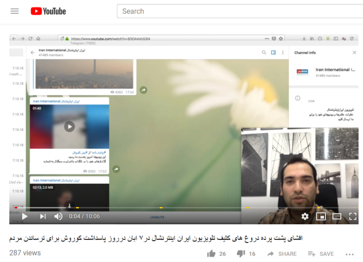The image size is (363, 262).
Task: Toggle the volume speaker icon
Action: 58,216
